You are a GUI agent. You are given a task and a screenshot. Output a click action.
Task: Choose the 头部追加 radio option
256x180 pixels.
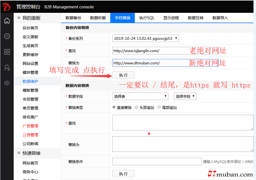(137, 107)
